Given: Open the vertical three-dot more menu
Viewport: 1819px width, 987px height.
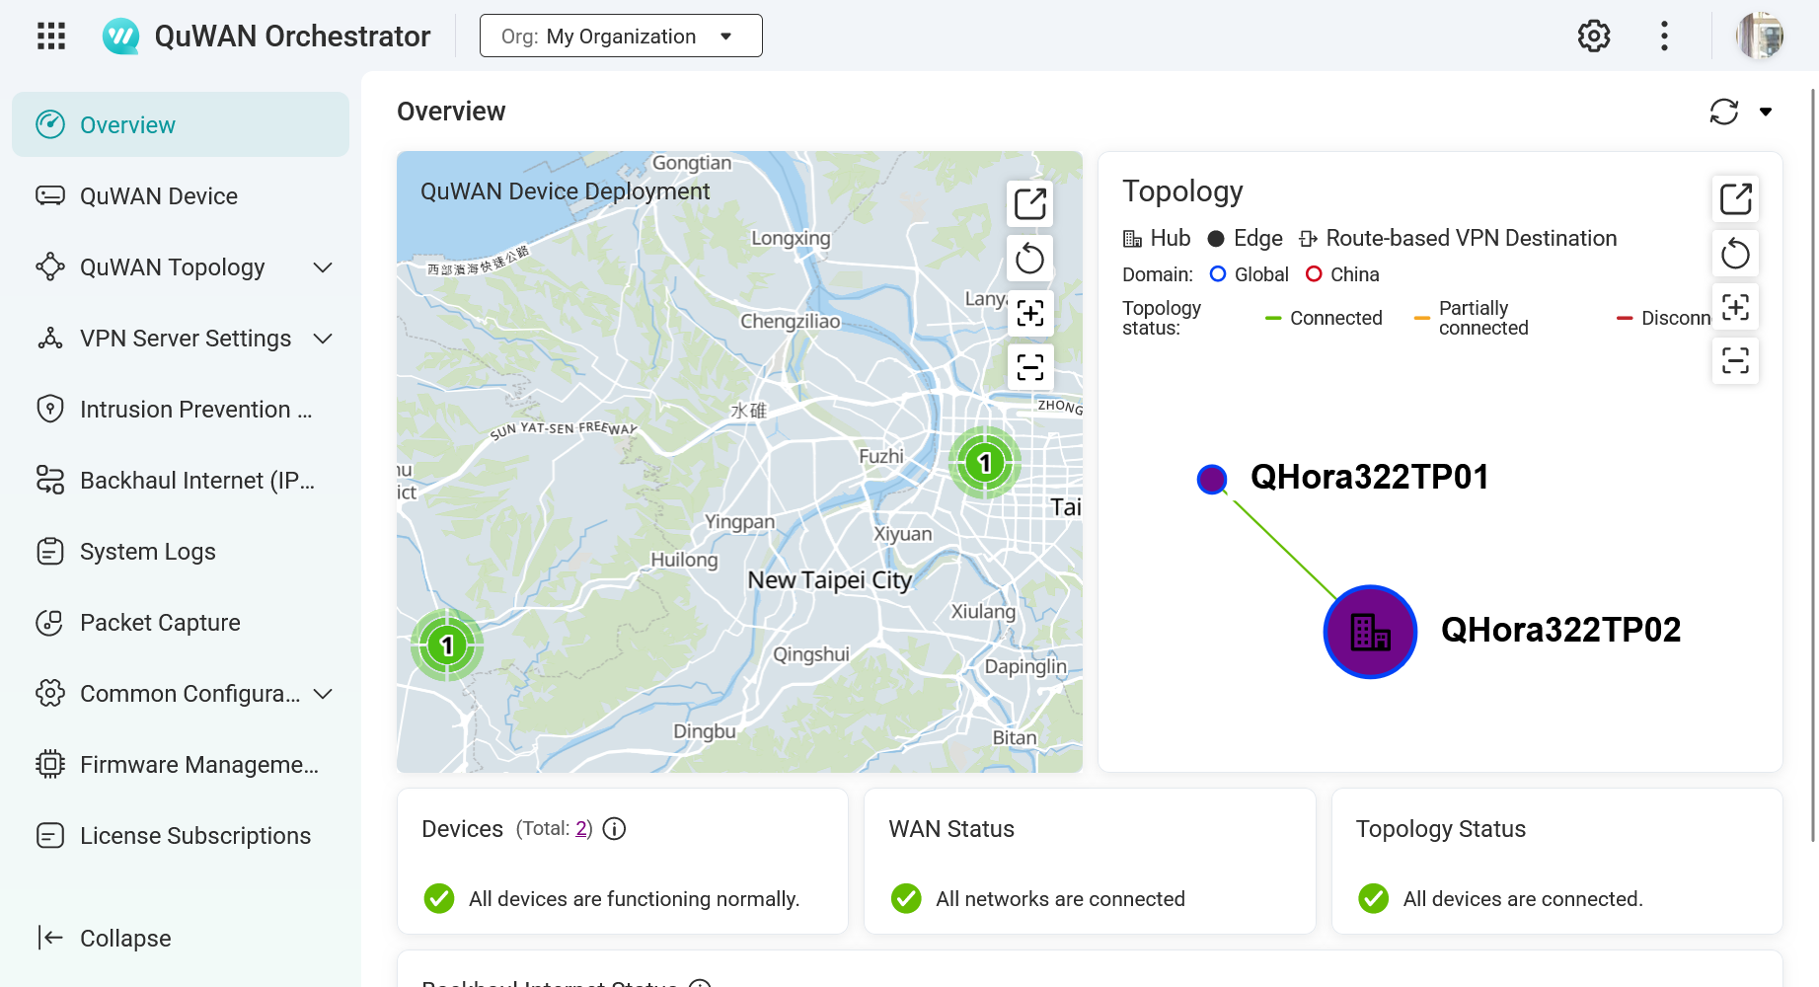Looking at the screenshot, I should (x=1664, y=37).
